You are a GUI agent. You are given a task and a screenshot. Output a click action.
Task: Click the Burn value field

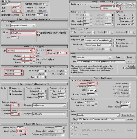tap(26, 59)
